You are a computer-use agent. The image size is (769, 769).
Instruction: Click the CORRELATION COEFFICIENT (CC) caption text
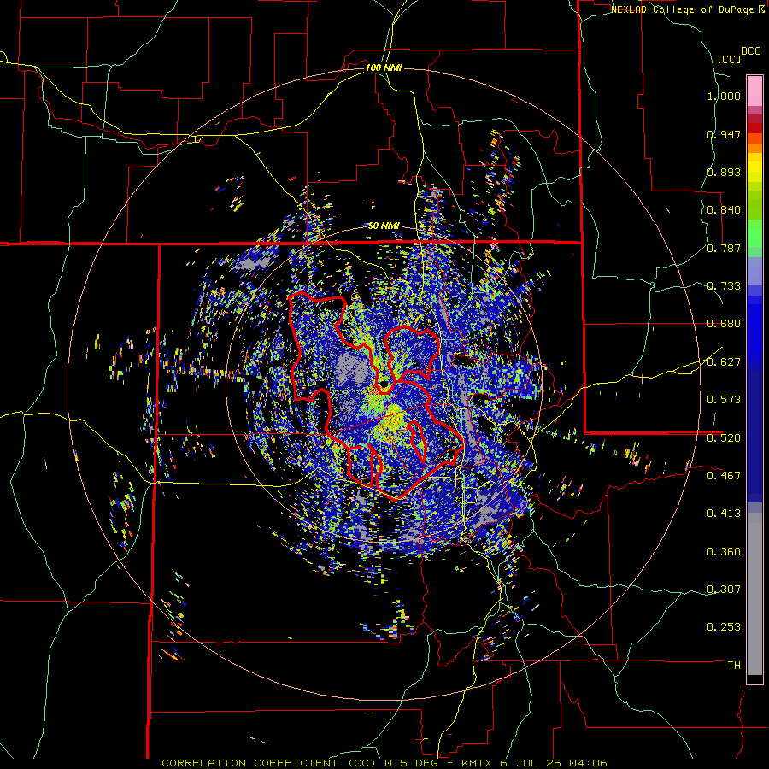[x=270, y=763]
